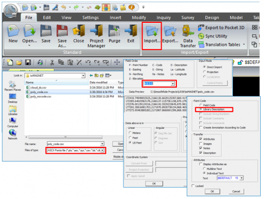
Task: Click the pan arrows icon in the toolbar
Action: (x=117, y=63)
